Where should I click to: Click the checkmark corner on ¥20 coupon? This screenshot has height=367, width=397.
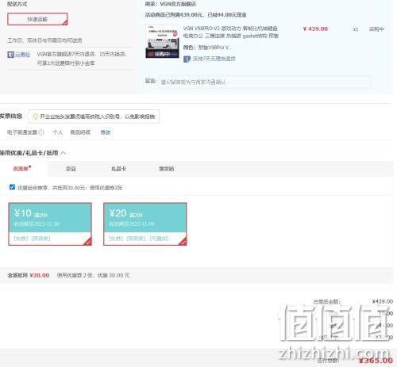pyautogui.click(x=183, y=242)
